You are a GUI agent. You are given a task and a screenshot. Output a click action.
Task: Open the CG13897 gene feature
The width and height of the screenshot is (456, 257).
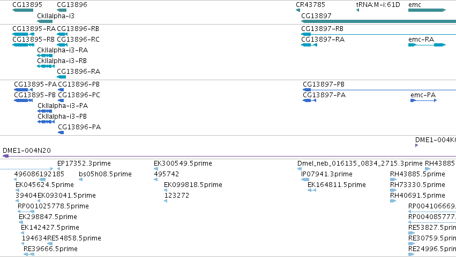tap(378, 21)
